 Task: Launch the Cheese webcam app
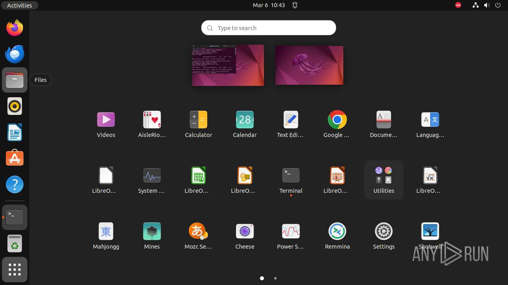245,236
